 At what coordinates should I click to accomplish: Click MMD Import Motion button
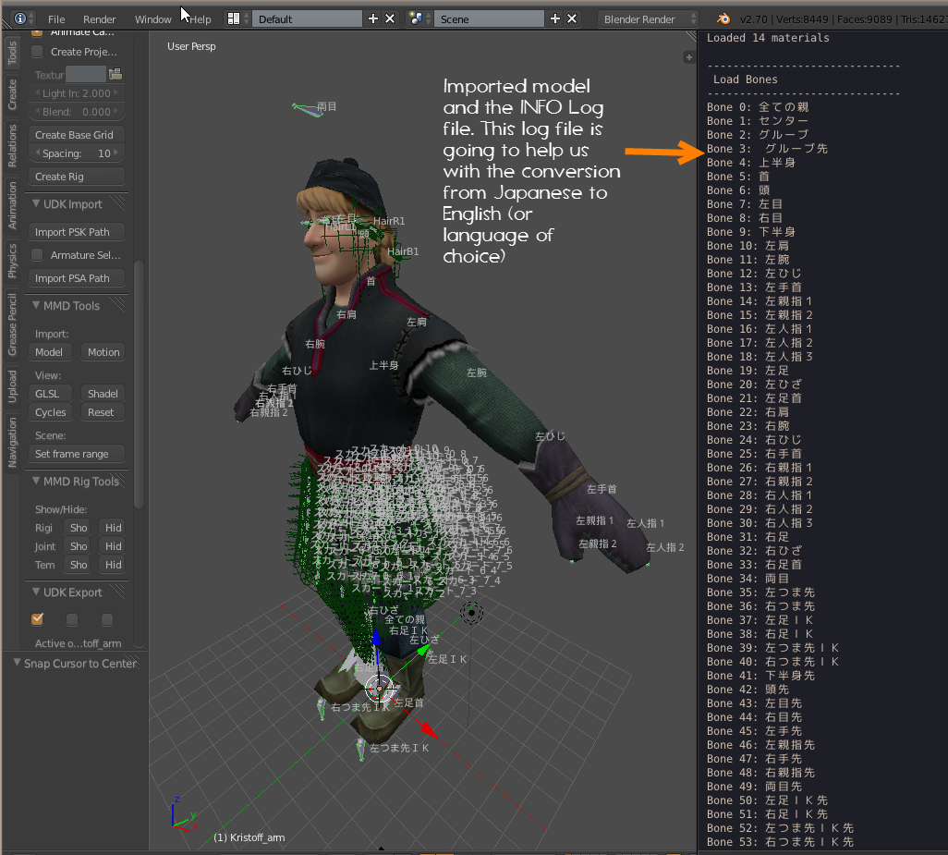point(103,352)
